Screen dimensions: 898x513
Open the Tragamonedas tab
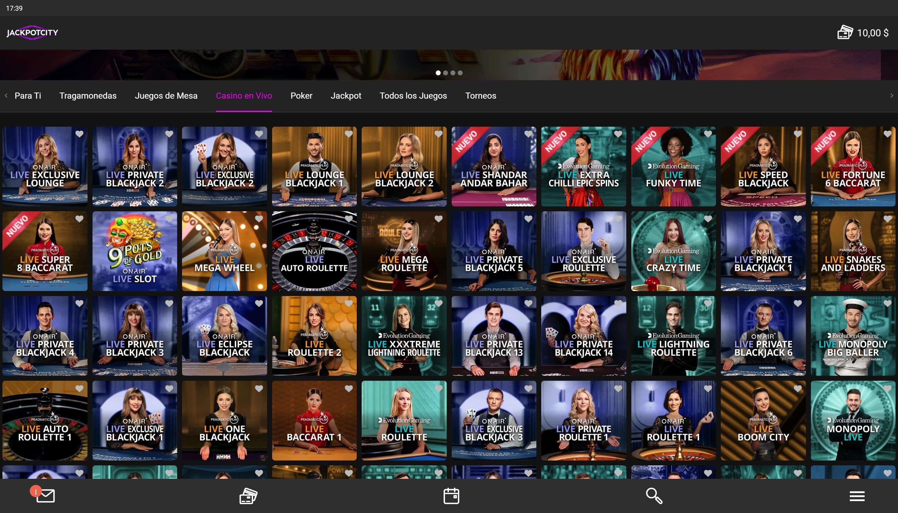88,96
